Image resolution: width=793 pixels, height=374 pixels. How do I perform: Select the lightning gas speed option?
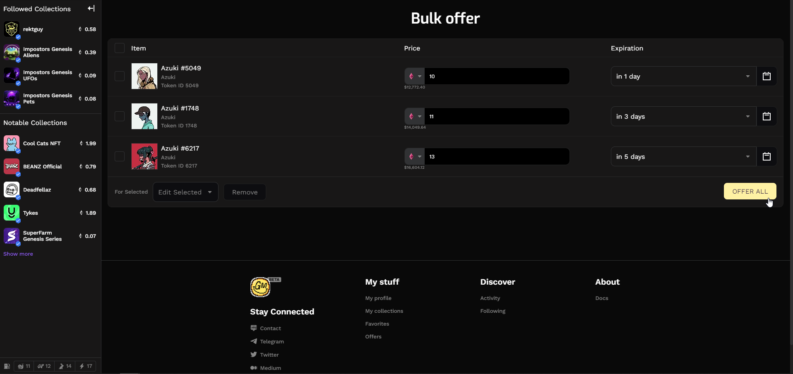86,366
